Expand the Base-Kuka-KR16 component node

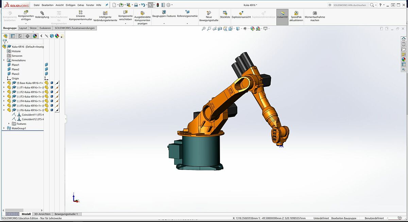coord(4,83)
